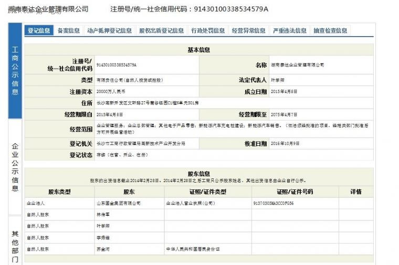Click the 详情 column header
Image resolution: width=399 pixels, height=265 pixels.
pyautogui.click(x=356, y=192)
